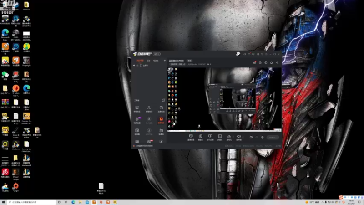Open the headset support icon in title bar
The image size is (364, 205).
pyautogui.click(x=245, y=54)
